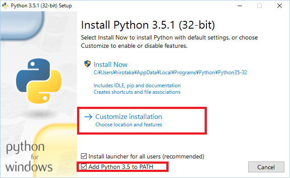
Task: Close the Python 3.5.1 Setup window
Action: [x=280, y=6]
